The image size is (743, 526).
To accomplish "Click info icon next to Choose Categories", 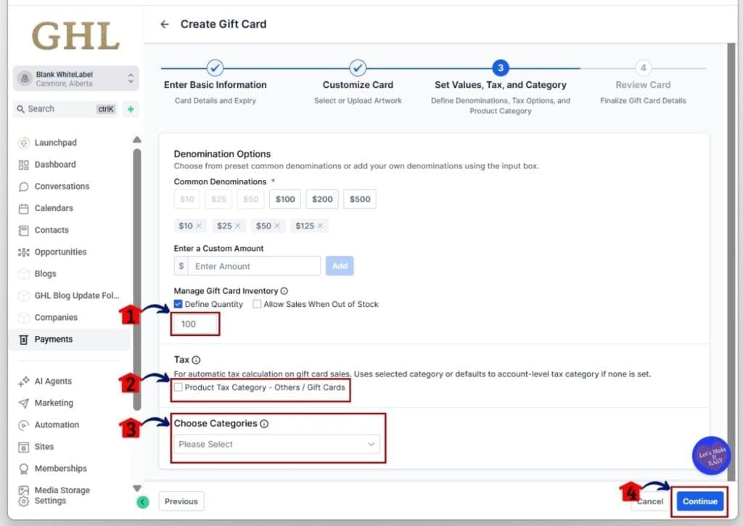I will (x=264, y=424).
